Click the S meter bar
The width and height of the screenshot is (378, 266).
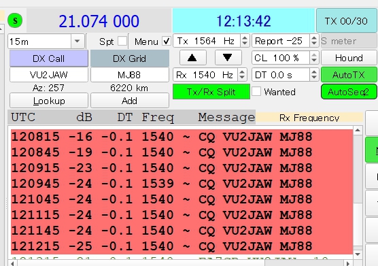click(349, 41)
